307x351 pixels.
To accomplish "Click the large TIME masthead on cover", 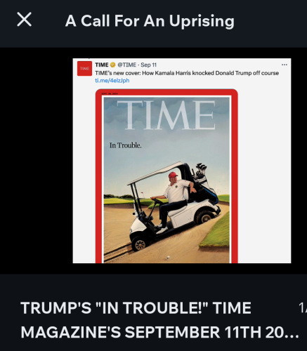I will 166,115.
